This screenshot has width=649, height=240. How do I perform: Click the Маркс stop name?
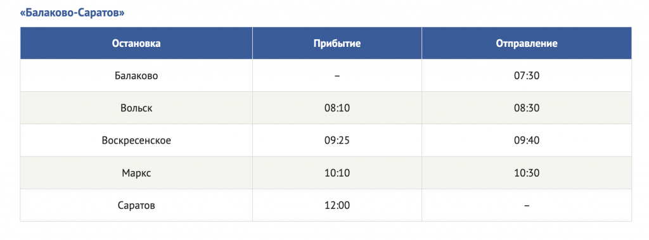click(136, 172)
